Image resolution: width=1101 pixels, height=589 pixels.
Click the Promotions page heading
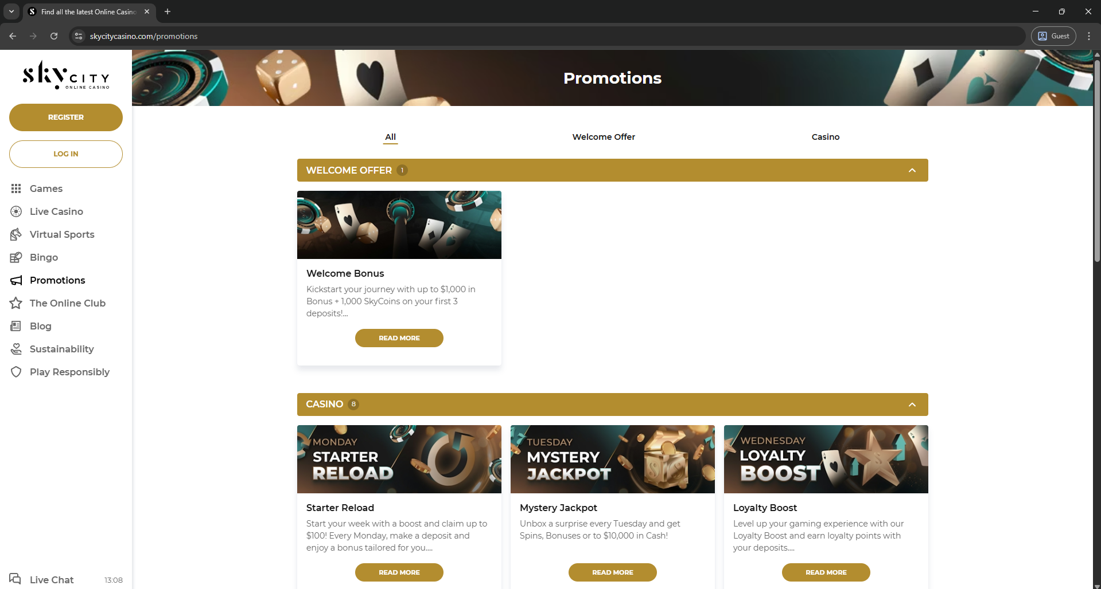pos(612,78)
